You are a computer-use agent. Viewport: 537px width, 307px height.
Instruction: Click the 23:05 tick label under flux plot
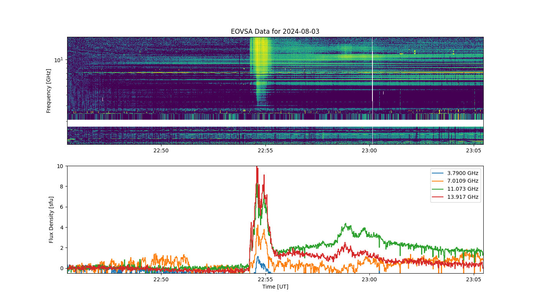pos(474,279)
